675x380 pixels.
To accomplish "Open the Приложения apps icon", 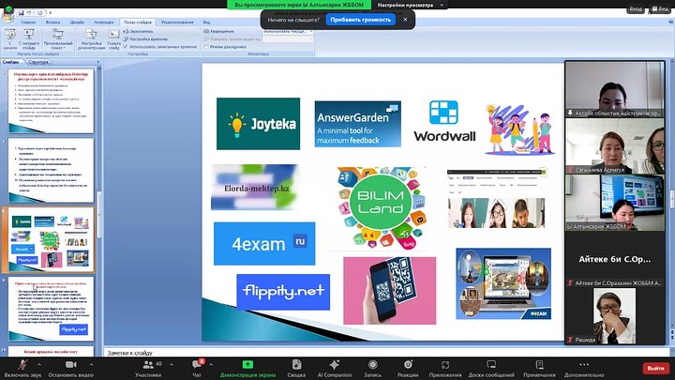I will 445,365.
